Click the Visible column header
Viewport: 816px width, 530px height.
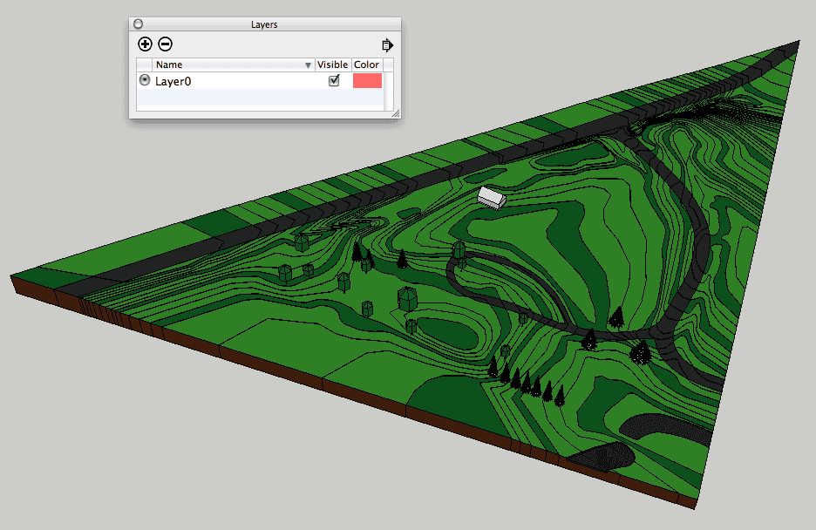tap(332, 65)
